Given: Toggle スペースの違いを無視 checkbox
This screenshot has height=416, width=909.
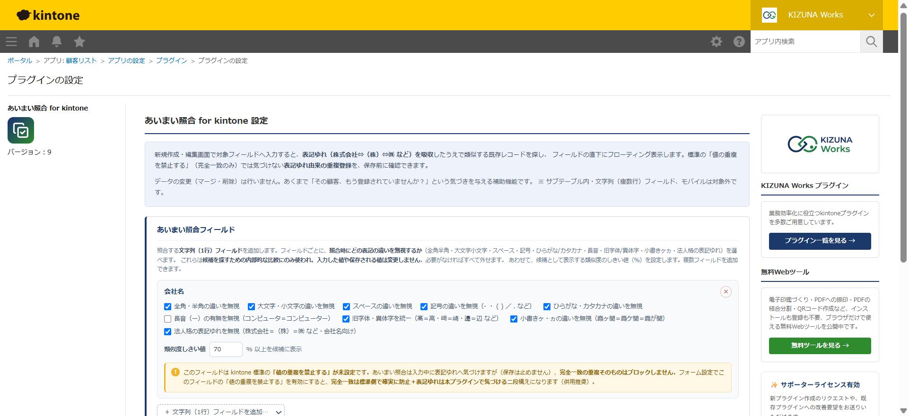Looking at the screenshot, I should click(346, 306).
